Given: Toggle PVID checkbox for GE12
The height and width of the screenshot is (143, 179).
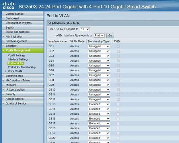Looking at the screenshot, I should pos(118,99).
